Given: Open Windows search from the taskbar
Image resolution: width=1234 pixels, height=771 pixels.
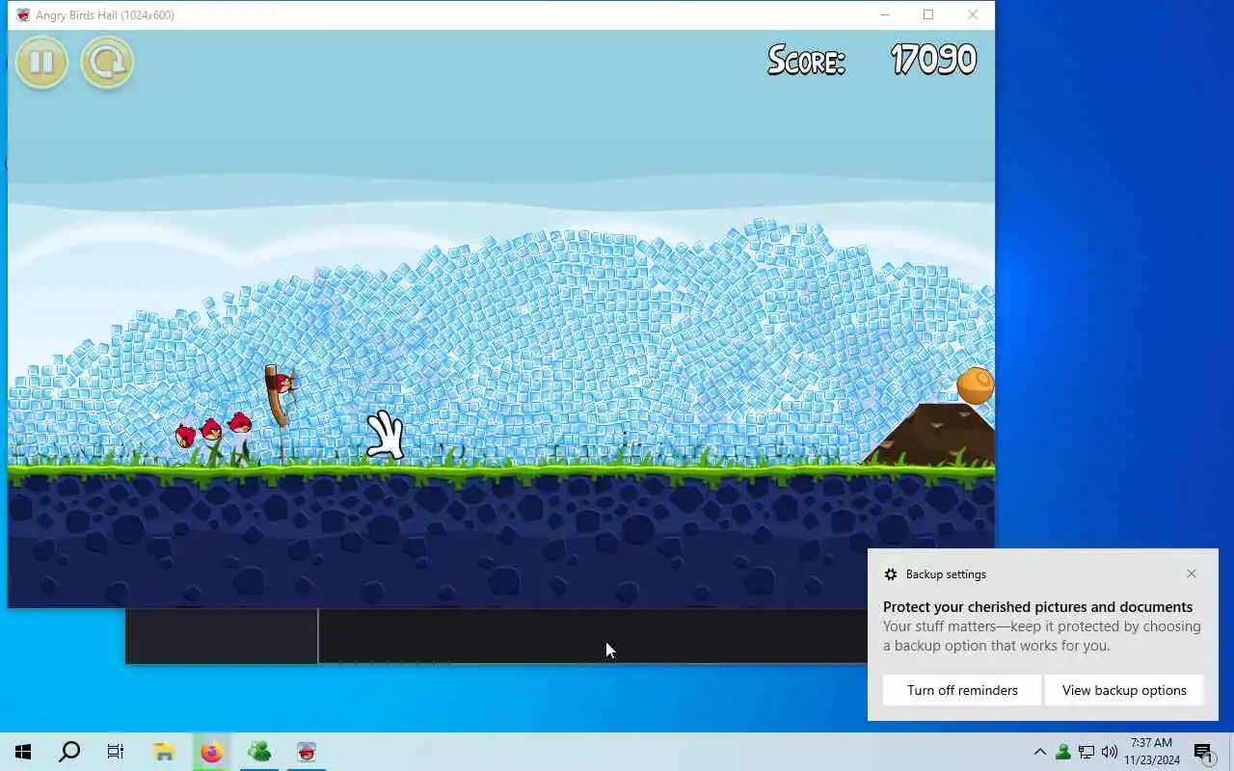Looking at the screenshot, I should pyautogui.click(x=69, y=752).
